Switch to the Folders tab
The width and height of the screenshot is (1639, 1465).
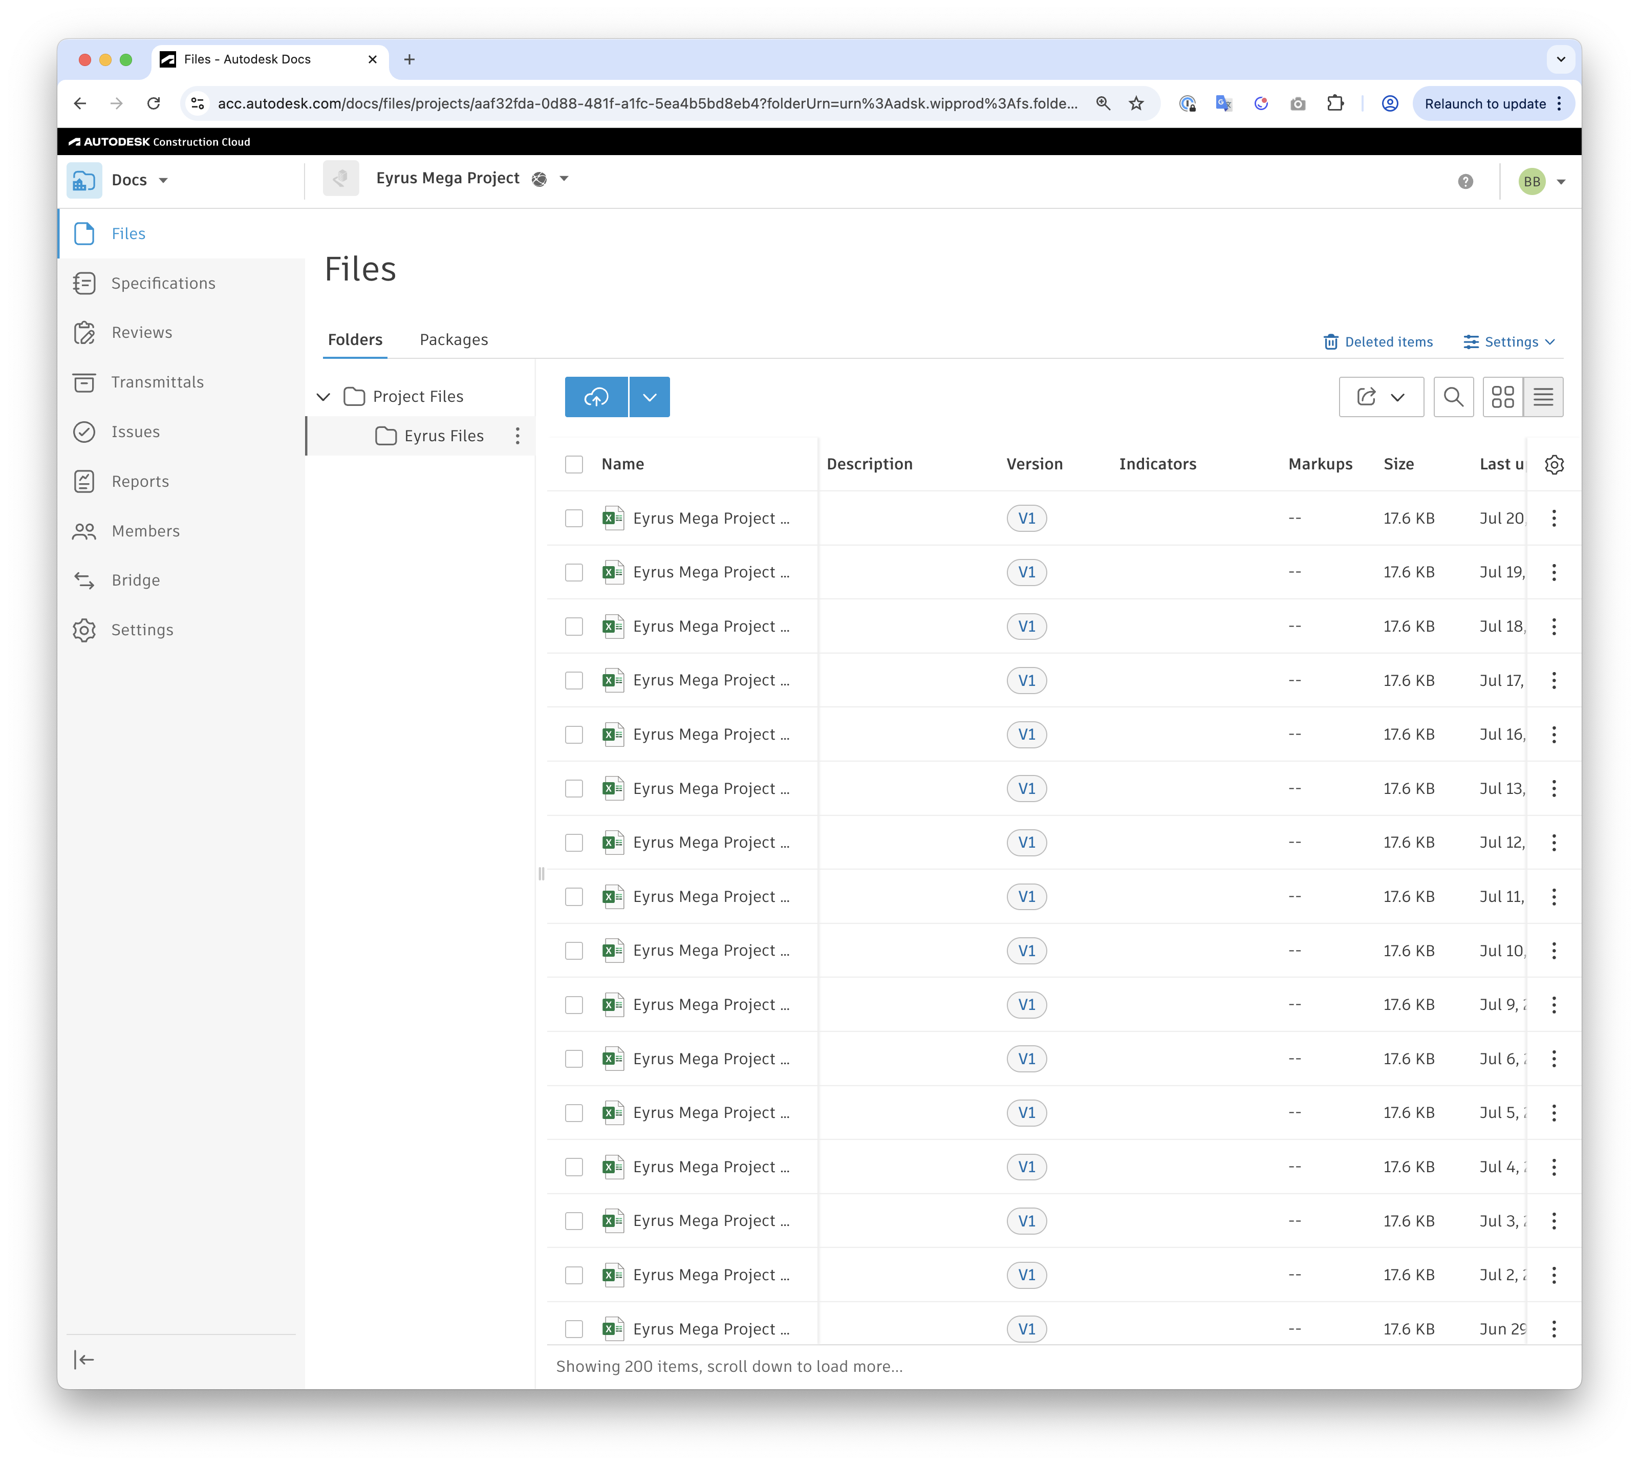pos(355,340)
